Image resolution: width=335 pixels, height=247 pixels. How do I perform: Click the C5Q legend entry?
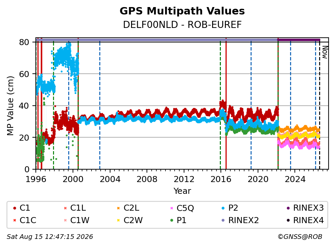[182, 208]
